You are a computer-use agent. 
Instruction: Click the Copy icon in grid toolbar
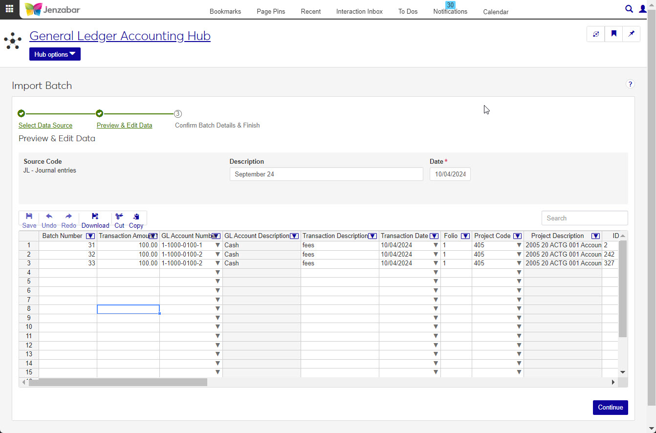tap(136, 216)
